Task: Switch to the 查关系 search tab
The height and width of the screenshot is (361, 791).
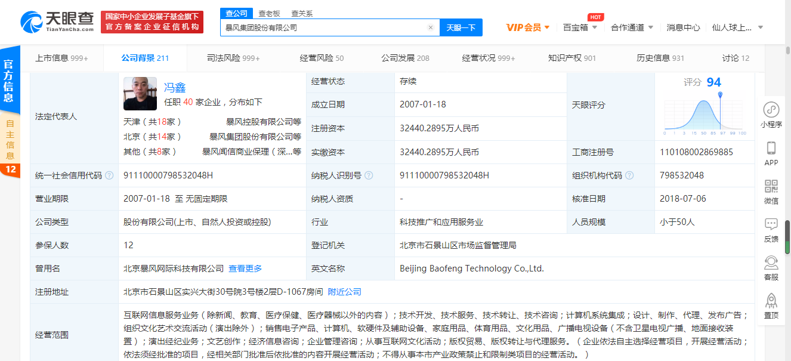Action: coord(302,13)
